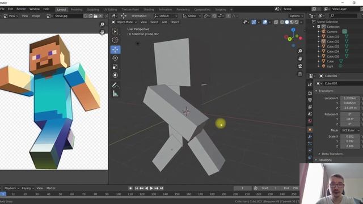Jump to the timeline end frame
The width and height of the screenshot is (363, 204).
tap(162, 188)
